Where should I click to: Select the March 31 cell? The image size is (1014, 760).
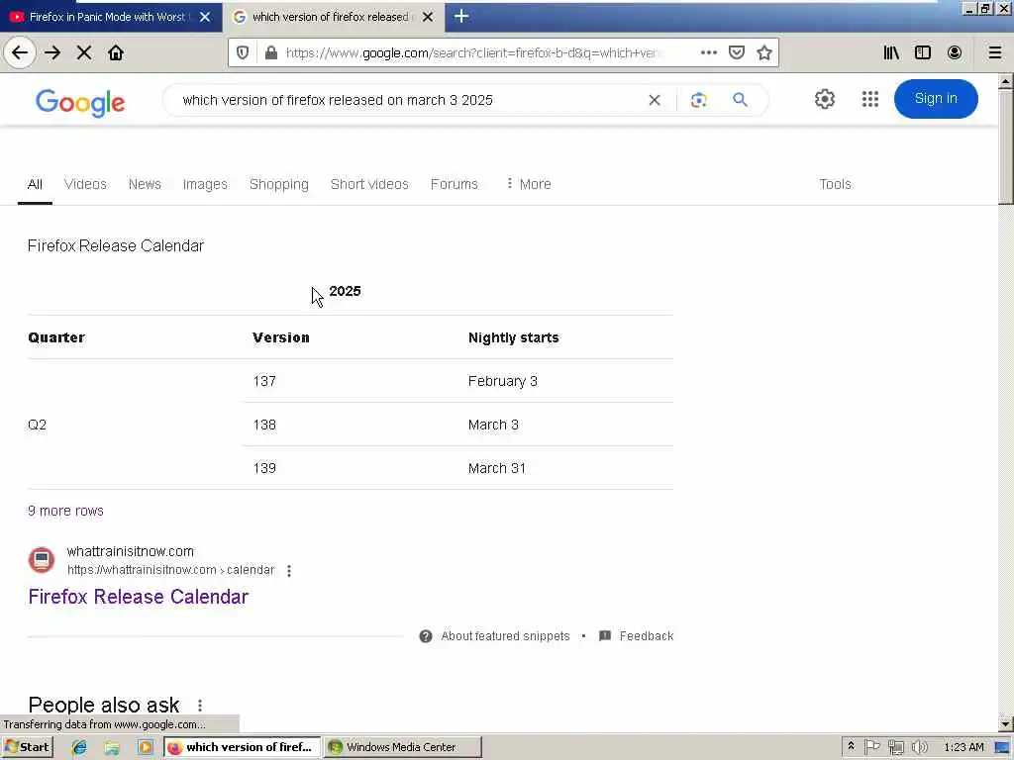coord(497,468)
